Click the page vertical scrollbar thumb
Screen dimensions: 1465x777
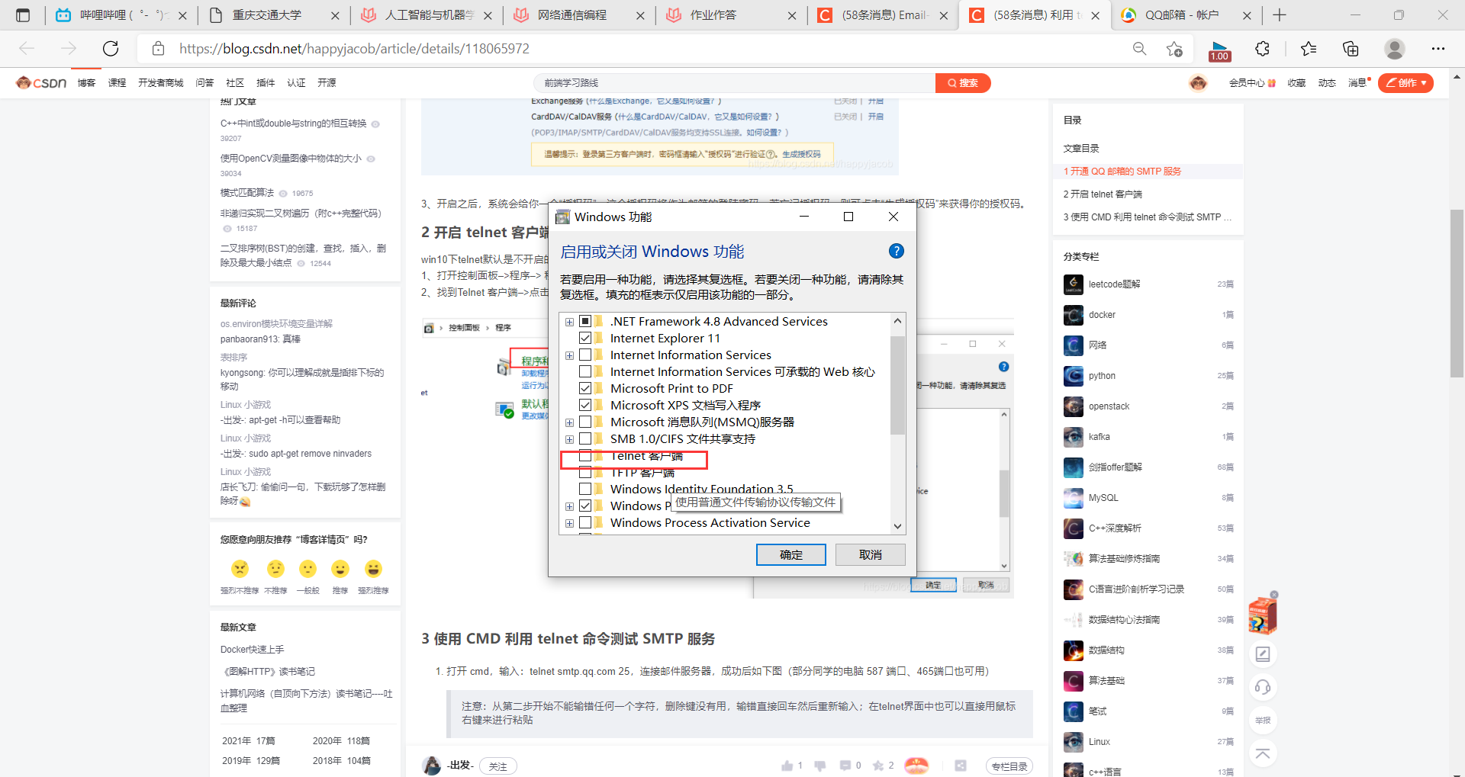[x=1457, y=293]
